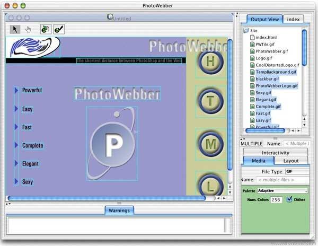Open the Interactivity tab
Viewport: 318px width, 246px height.
pyautogui.click(x=275, y=153)
